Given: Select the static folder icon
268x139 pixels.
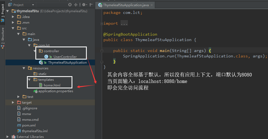Looking at the screenshot, I should coord(35,74).
